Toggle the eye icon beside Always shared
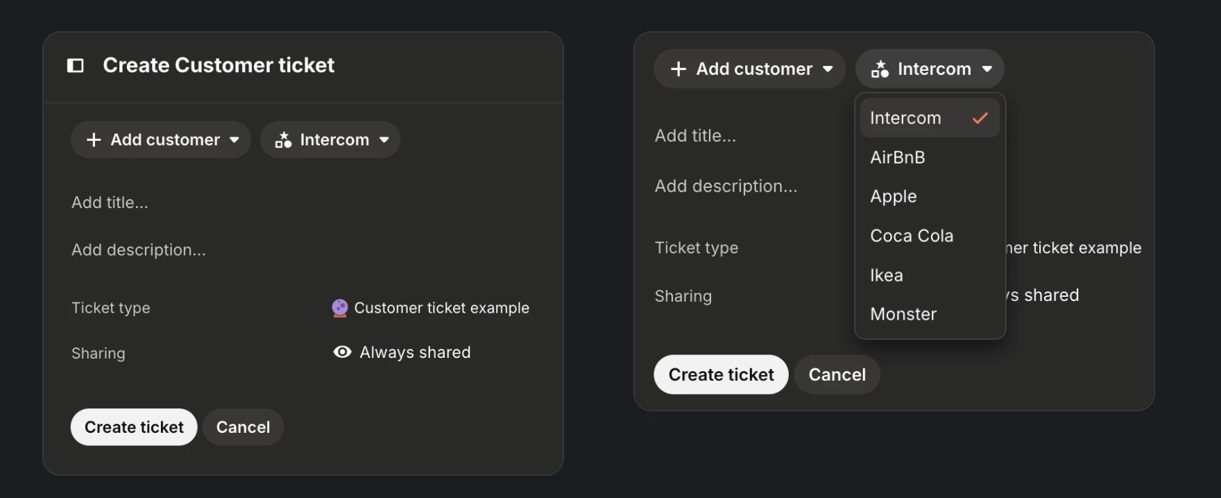This screenshot has width=1221, height=498. click(x=342, y=352)
